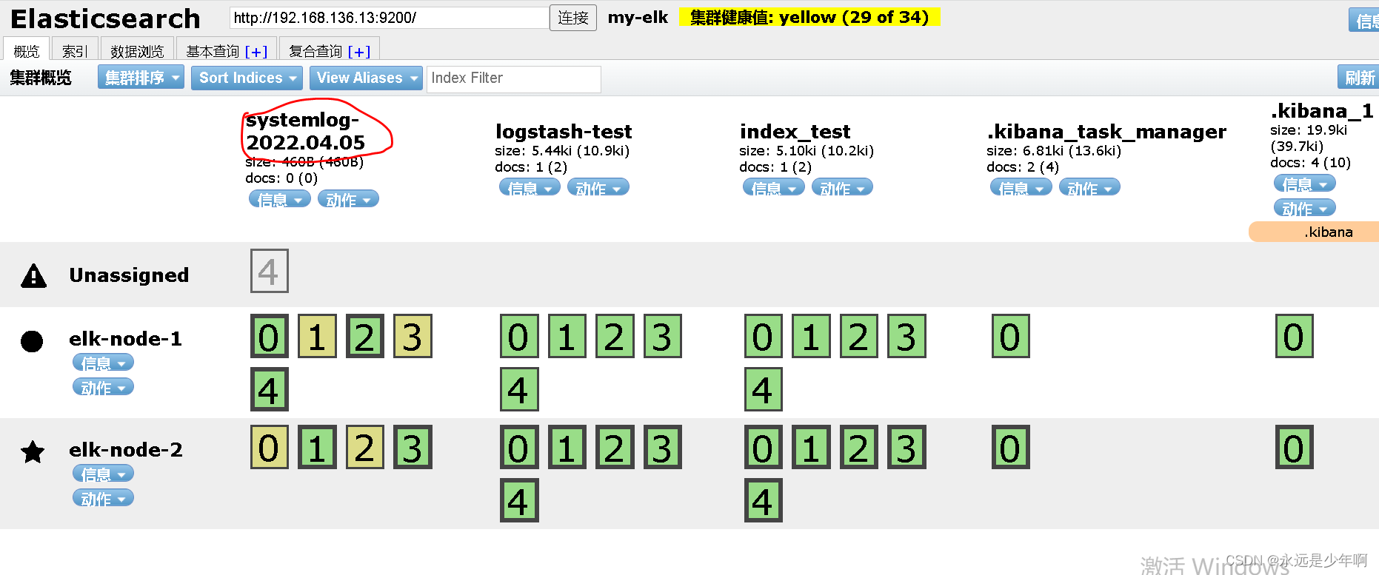Select logstash-test shard 4 on elk-node-2

pos(519,500)
